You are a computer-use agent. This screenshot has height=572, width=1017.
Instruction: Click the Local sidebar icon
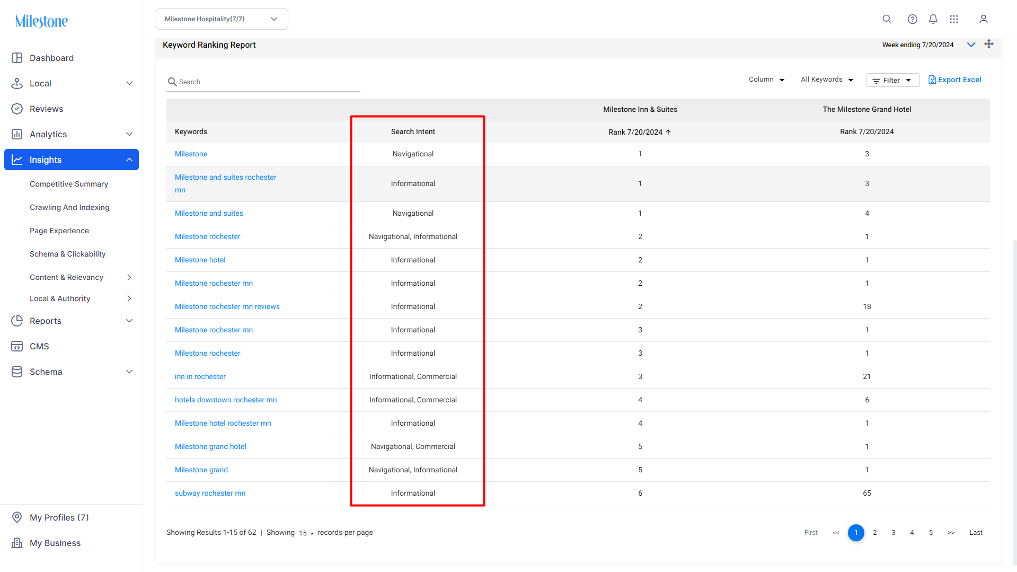coord(17,83)
